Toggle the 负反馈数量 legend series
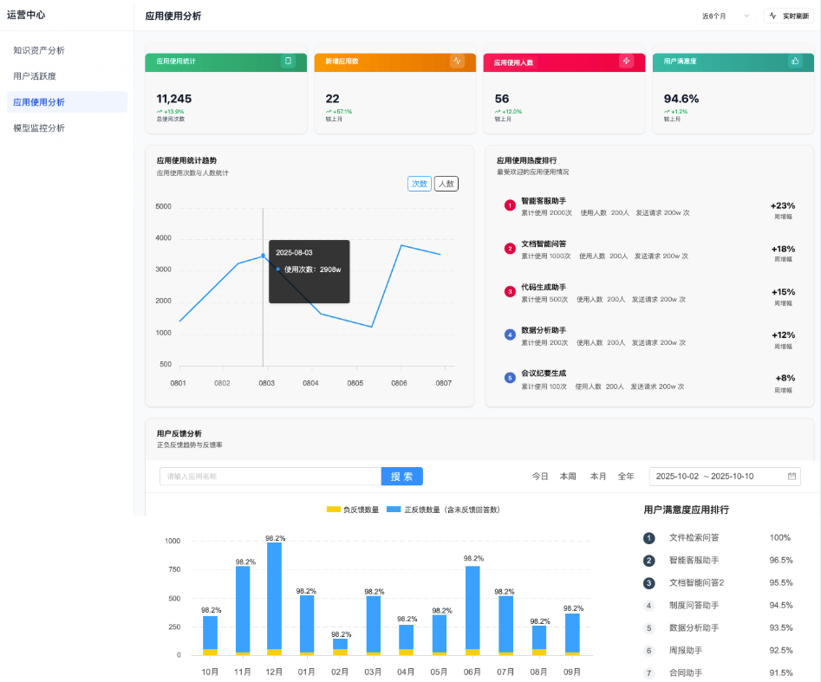Image resolution: width=821 pixels, height=682 pixels. [x=352, y=510]
